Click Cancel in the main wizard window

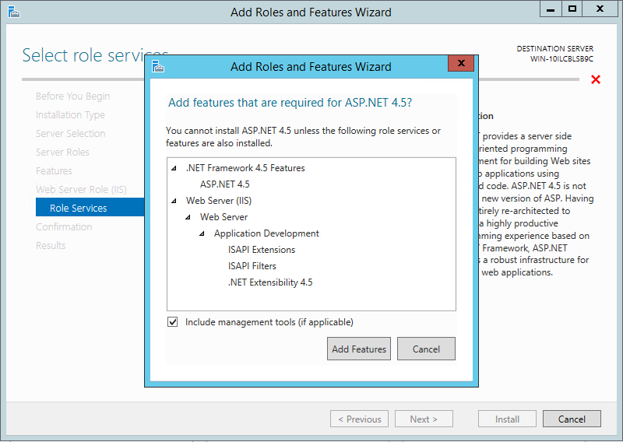(571, 419)
